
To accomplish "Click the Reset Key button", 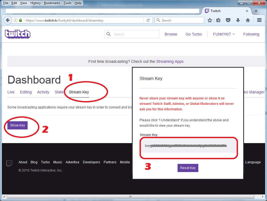I will [x=188, y=168].
